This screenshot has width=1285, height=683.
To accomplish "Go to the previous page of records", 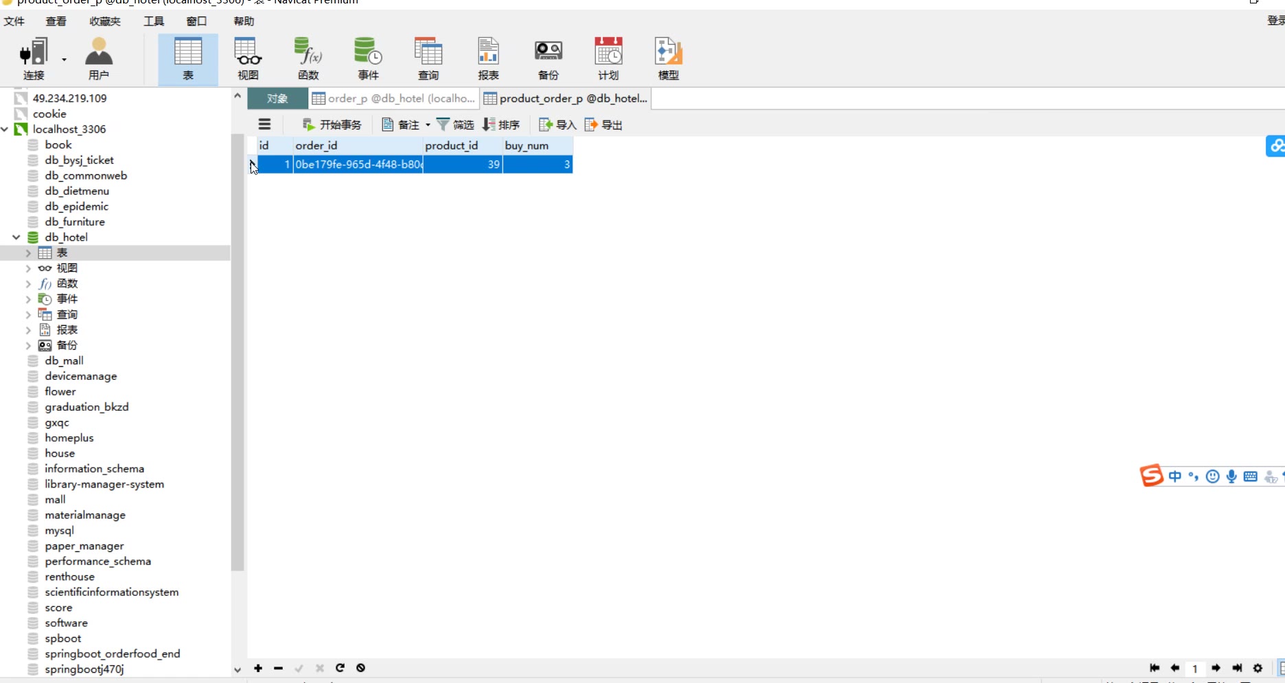I will (1174, 668).
